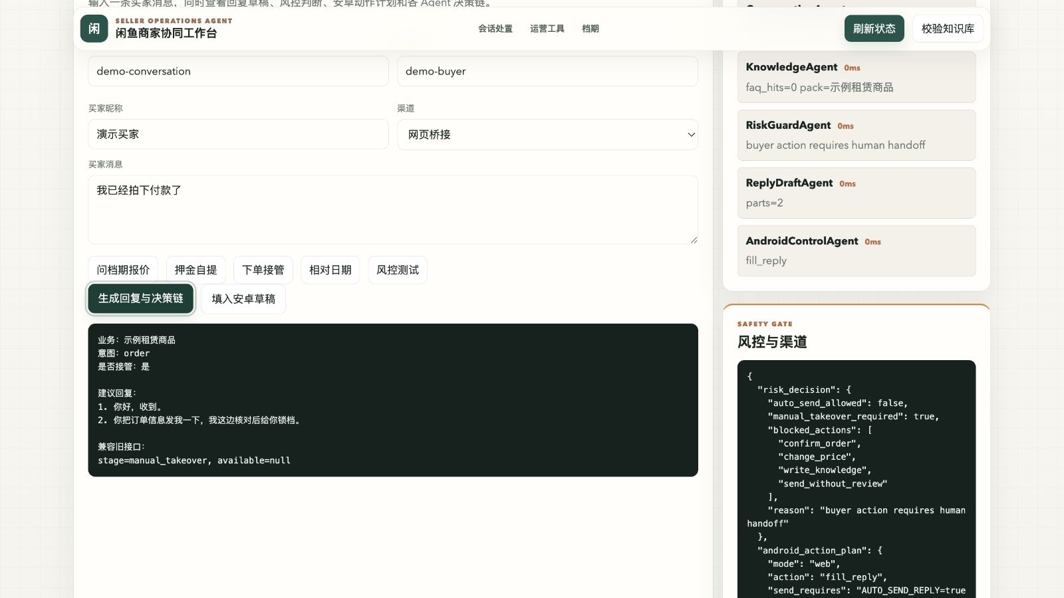Click 填入安卓草稿 button
The width and height of the screenshot is (1064, 598).
coord(243,299)
